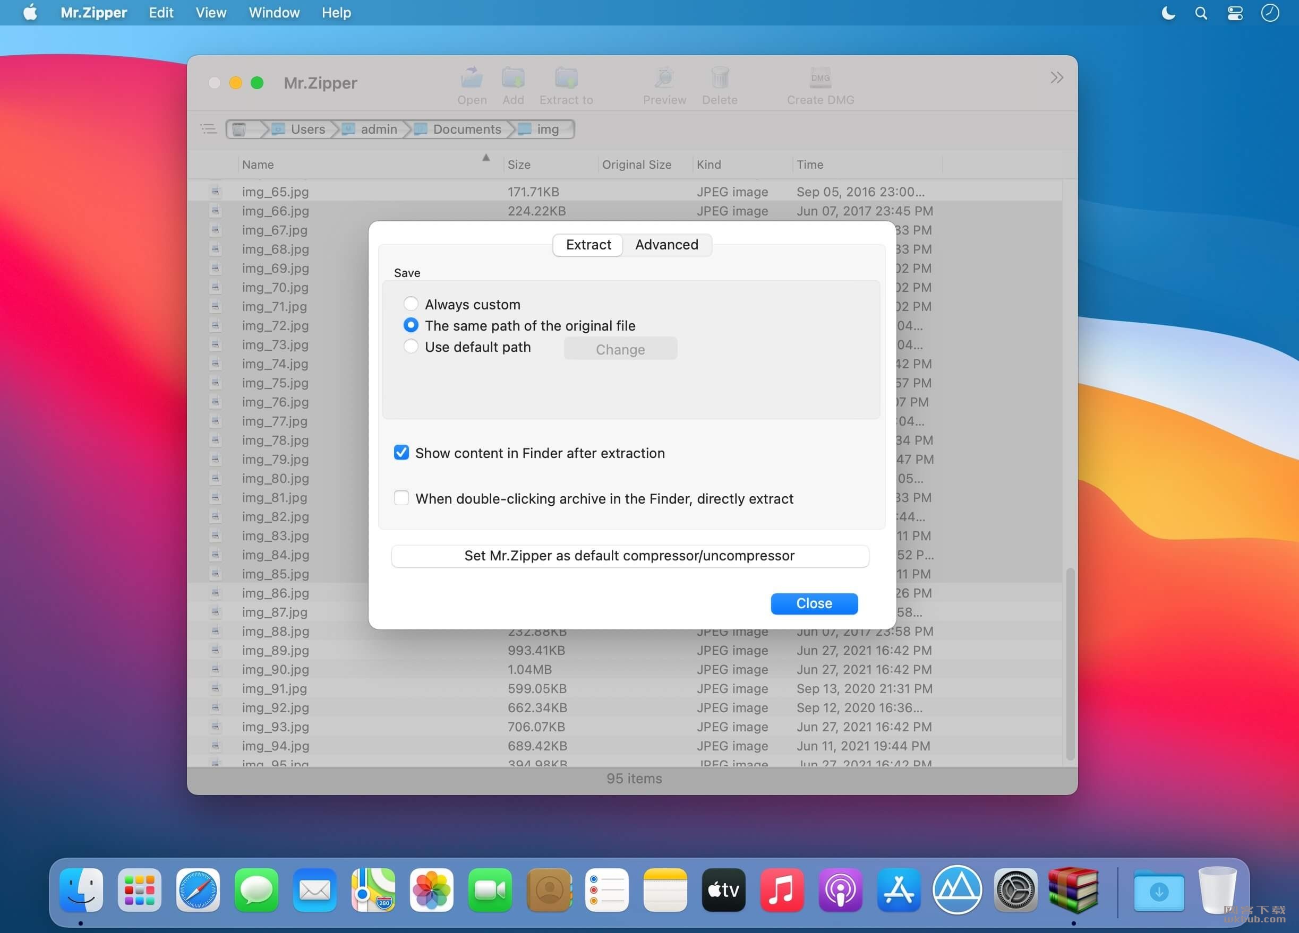Open the Help menu
The height and width of the screenshot is (933, 1299).
tap(336, 13)
